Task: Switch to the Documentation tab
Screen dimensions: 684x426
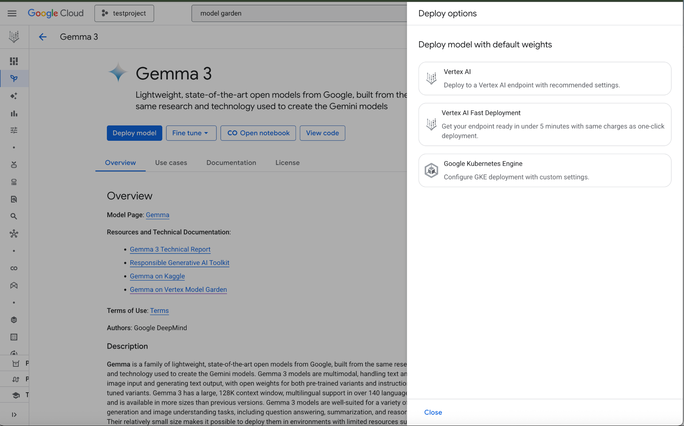Action: point(231,163)
